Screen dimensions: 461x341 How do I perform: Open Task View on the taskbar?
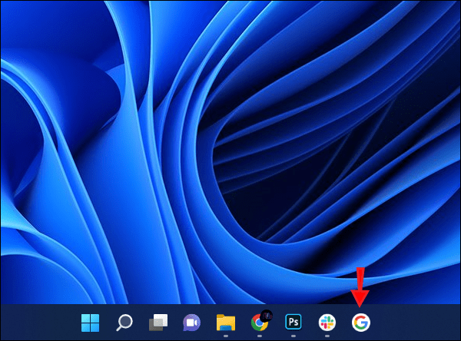[158, 323]
